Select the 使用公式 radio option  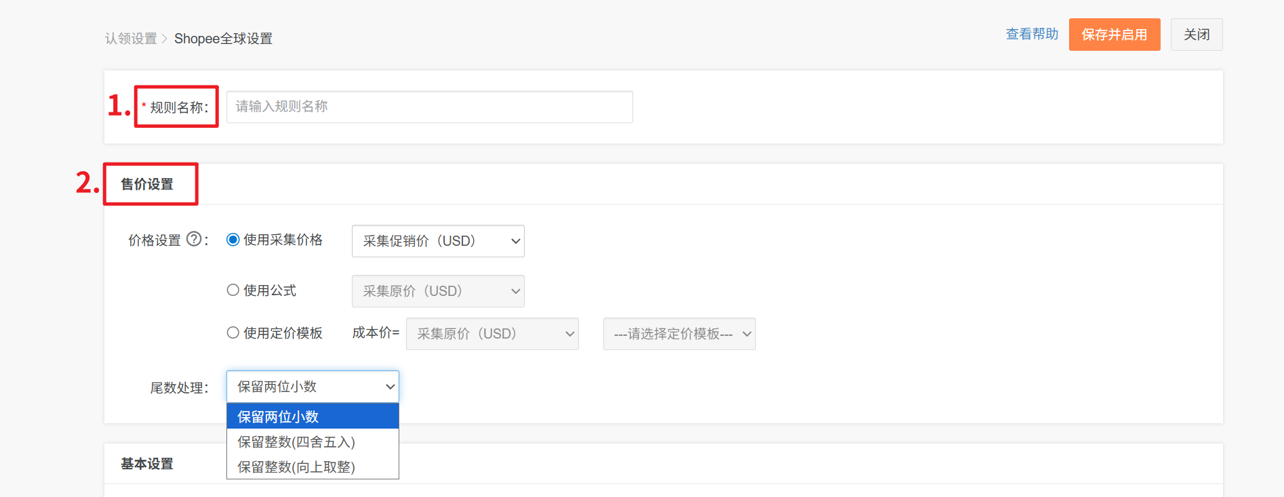tap(233, 290)
